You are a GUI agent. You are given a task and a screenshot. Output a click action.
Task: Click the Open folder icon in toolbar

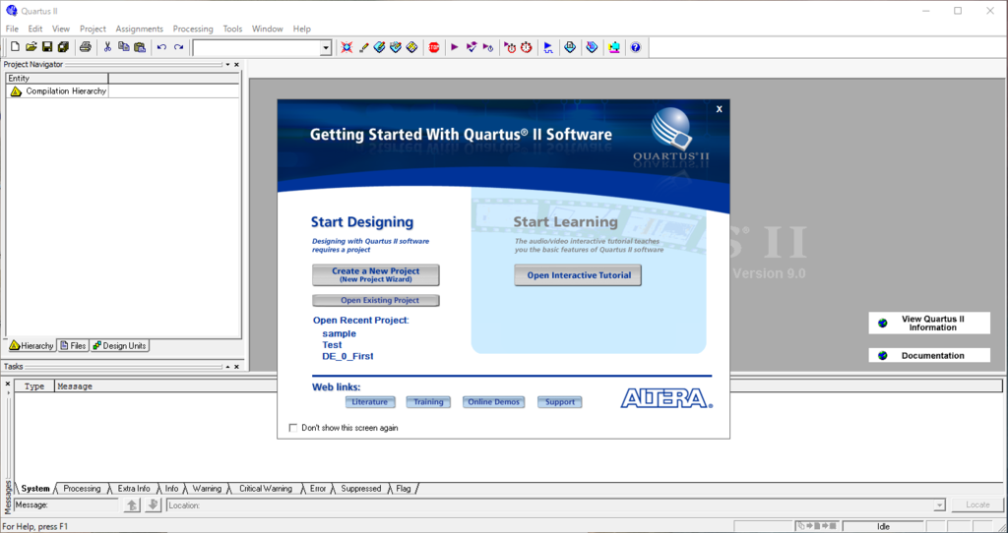pyautogui.click(x=31, y=47)
